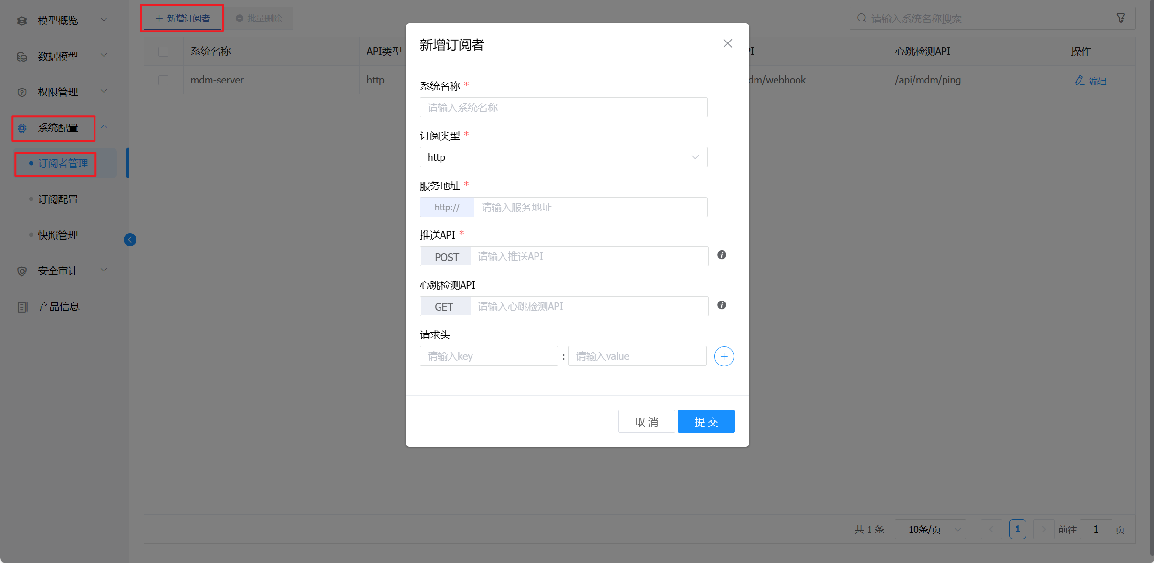Expand the 安全审计 menu chevron

pos(104,270)
